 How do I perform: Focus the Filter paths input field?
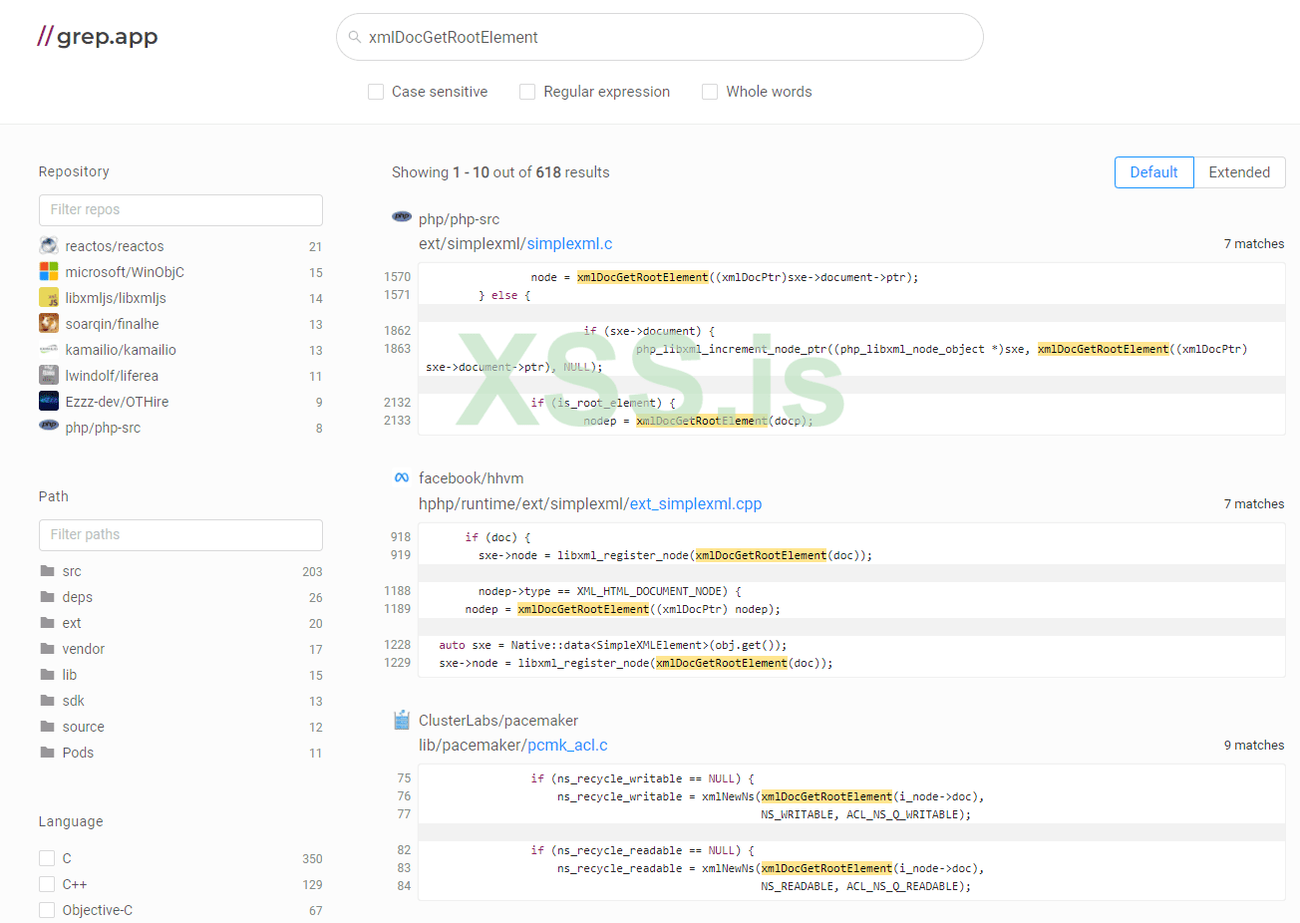(180, 534)
